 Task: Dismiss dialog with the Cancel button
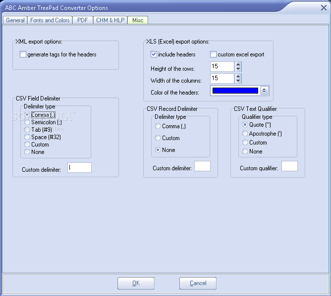198,283
